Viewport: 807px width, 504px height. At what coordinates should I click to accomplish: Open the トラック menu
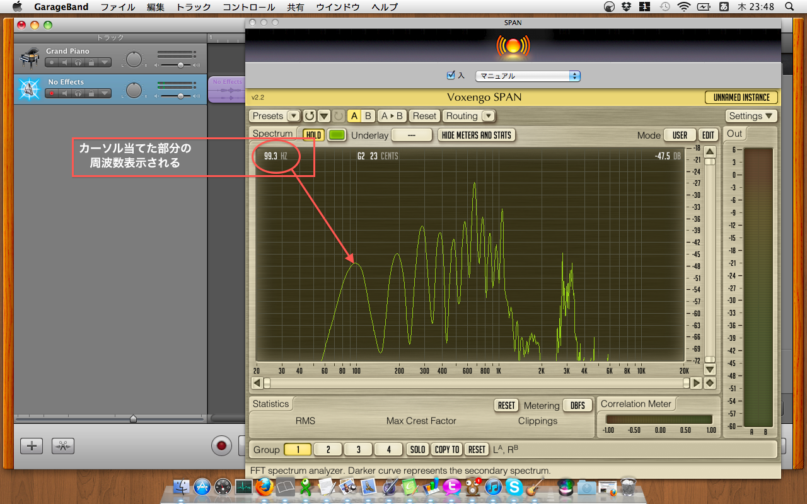pyautogui.click(x=194, y=7)
